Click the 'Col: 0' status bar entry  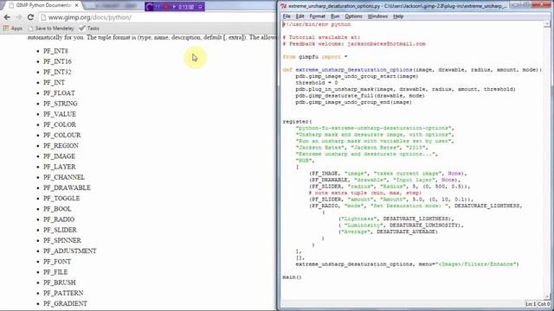[544, 304]
